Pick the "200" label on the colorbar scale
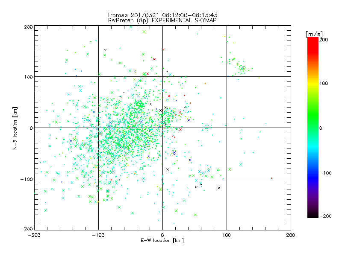The image size is (342, 256). (x=324, y=40)
